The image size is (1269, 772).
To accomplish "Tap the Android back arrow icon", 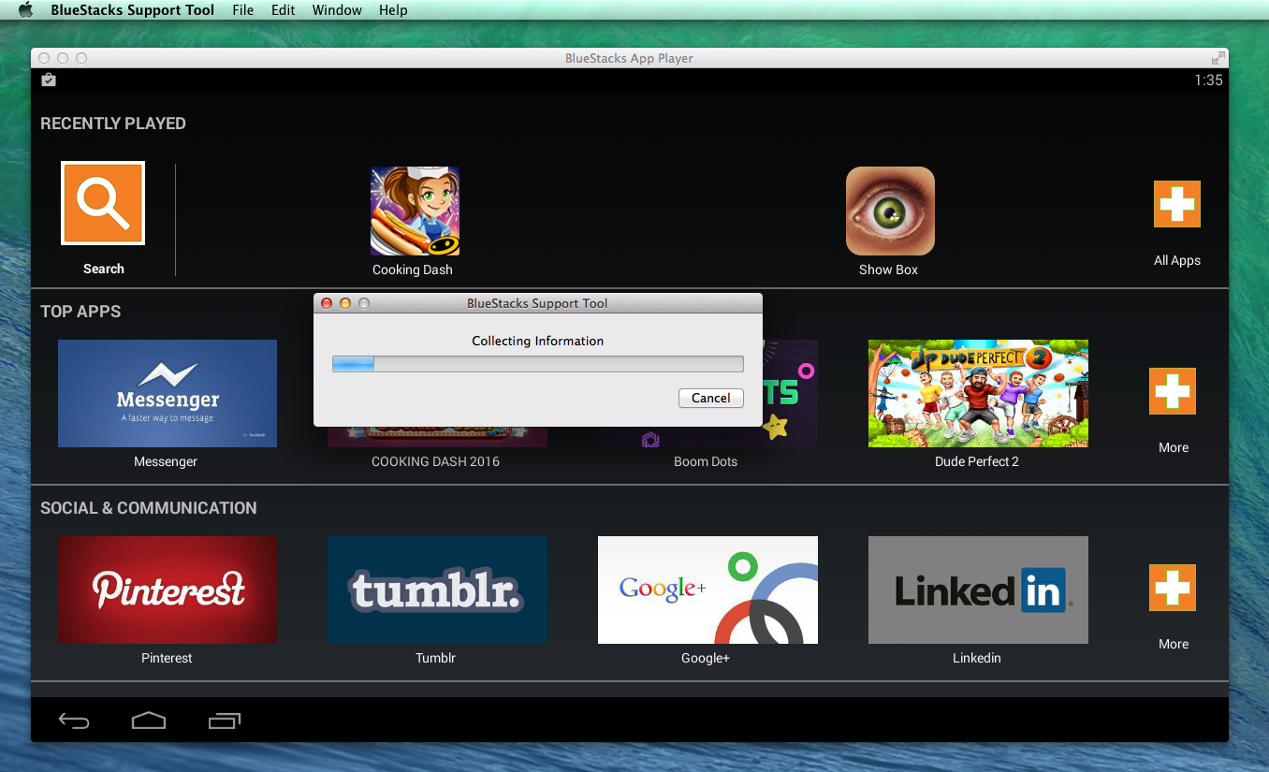I will tap(74, 721).
